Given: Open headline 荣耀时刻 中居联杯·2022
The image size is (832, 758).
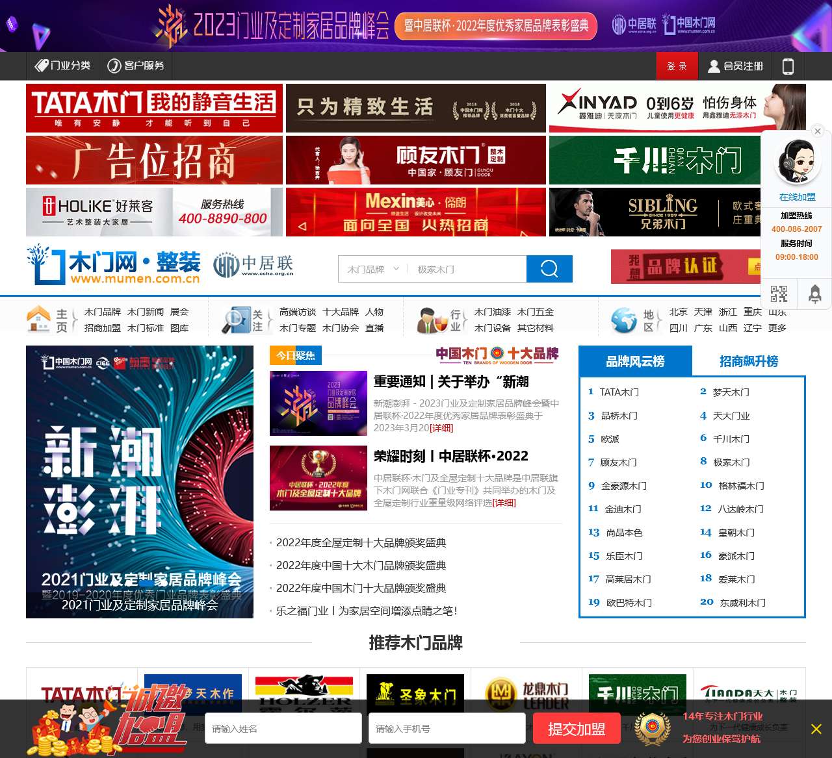Looking at the screenshot, I should (x=451, y=456).
